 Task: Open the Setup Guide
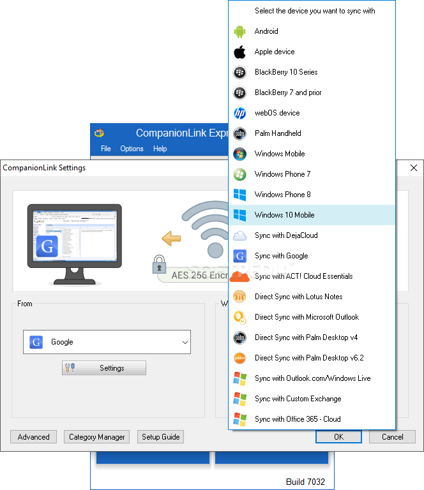coord(160,437)
